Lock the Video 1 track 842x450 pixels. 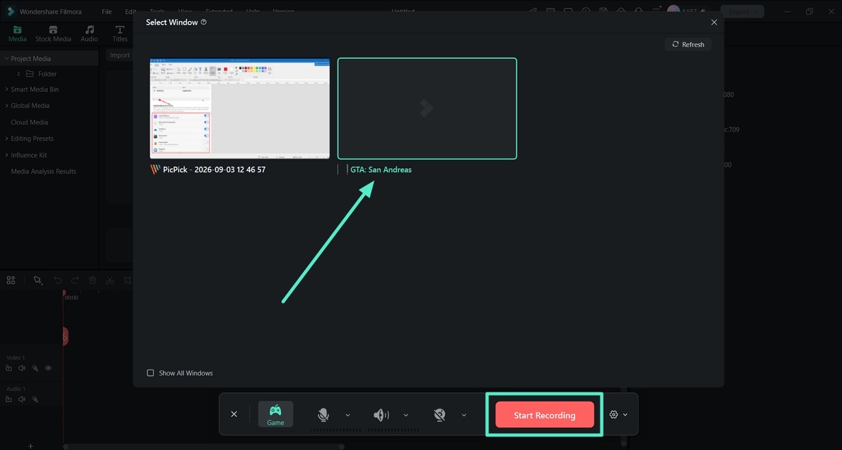9,368
